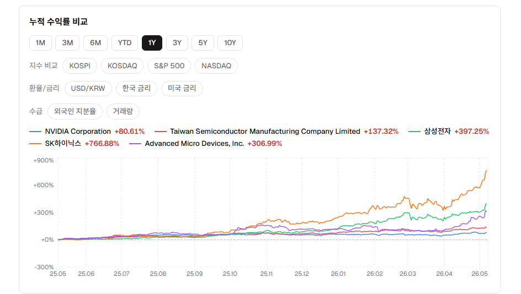Click the +80.61% return value
Screen dimensions: 521x294
tap(130, 132)
